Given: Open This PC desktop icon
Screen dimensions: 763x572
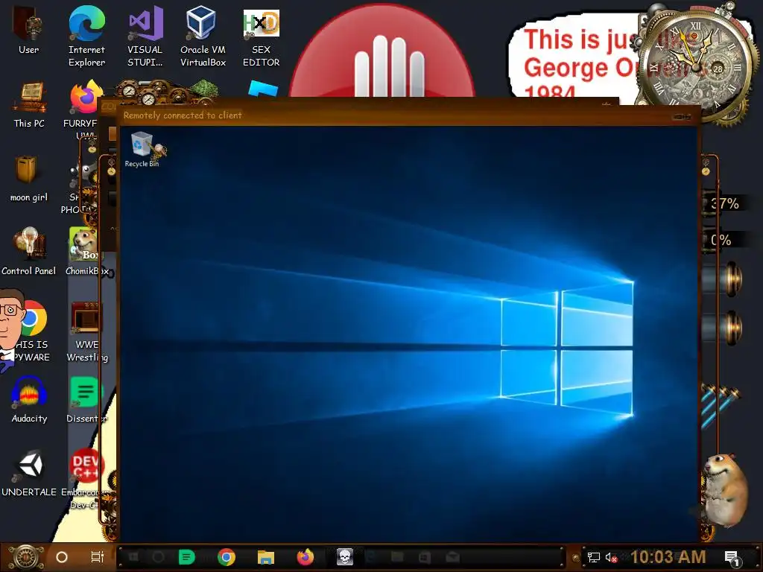Looking at the screenshot, I should 29,104.
